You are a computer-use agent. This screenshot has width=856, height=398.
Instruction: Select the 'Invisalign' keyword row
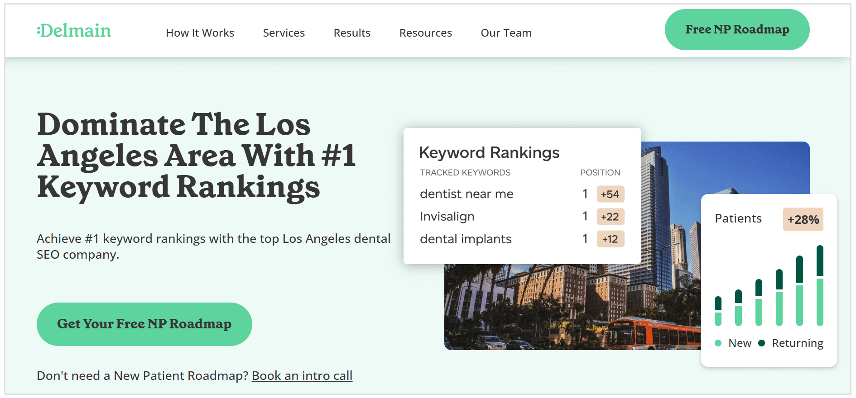click(x=522, y=217)
